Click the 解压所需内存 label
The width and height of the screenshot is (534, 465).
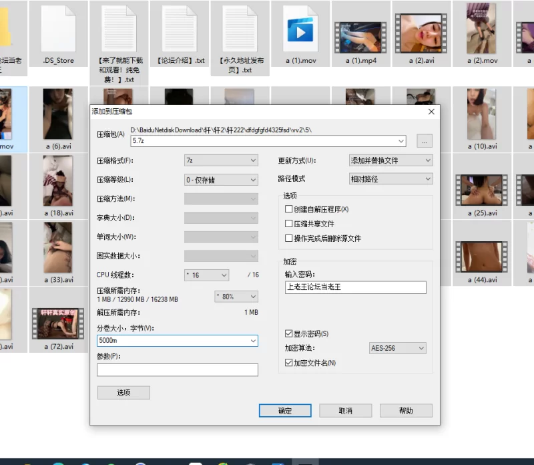118,313
